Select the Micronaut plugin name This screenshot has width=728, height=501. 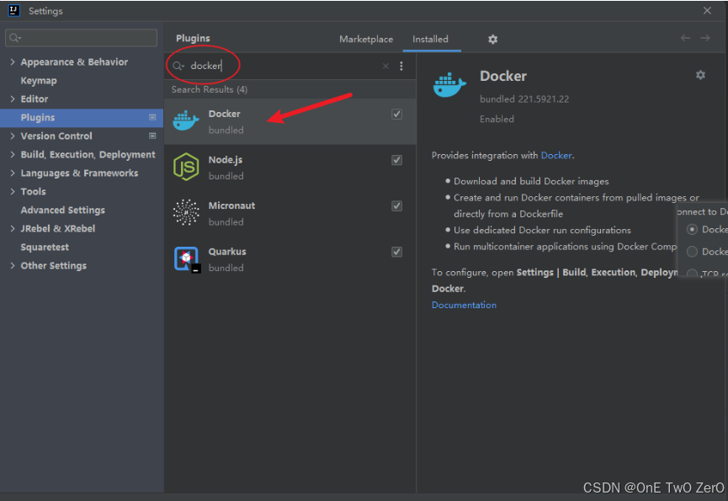pyautogui.click(x=231, y=205)
